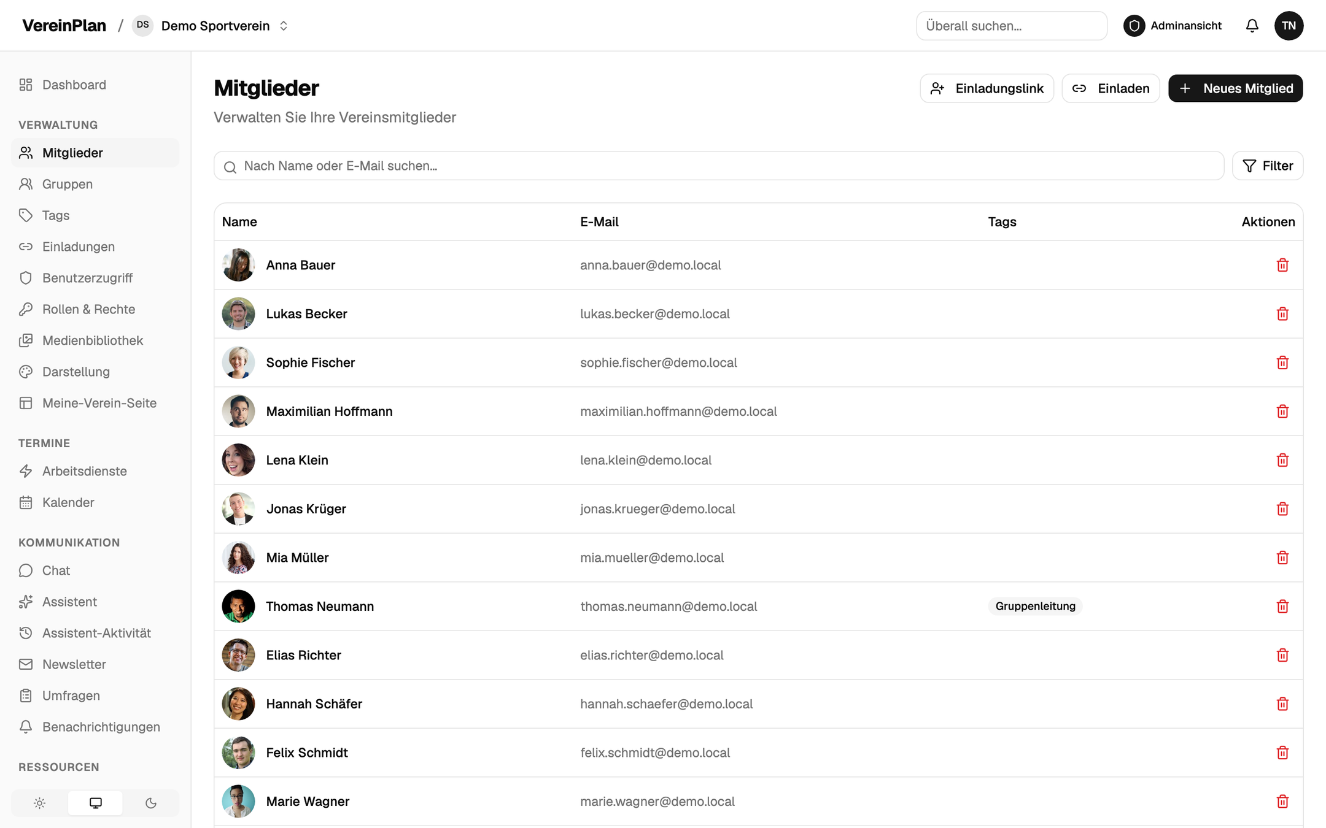This screenshot has height=828, width=1326.
Task: Open Umfragen in the sidebar
Action: click(x=95, y=696)
